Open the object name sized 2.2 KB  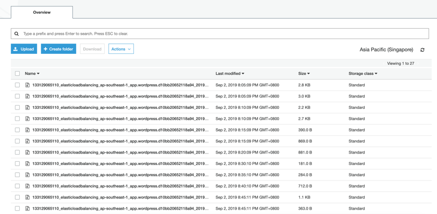tap(120, 107)
